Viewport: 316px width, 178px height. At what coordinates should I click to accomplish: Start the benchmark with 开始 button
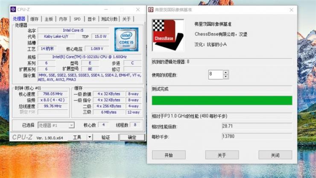[169, 155]
